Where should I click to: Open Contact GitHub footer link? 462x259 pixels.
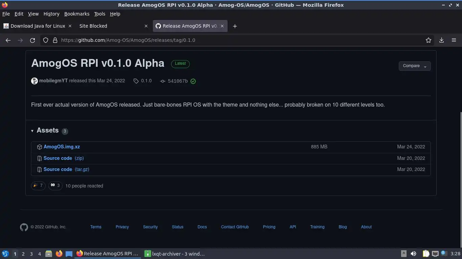[x=235, y=227]
